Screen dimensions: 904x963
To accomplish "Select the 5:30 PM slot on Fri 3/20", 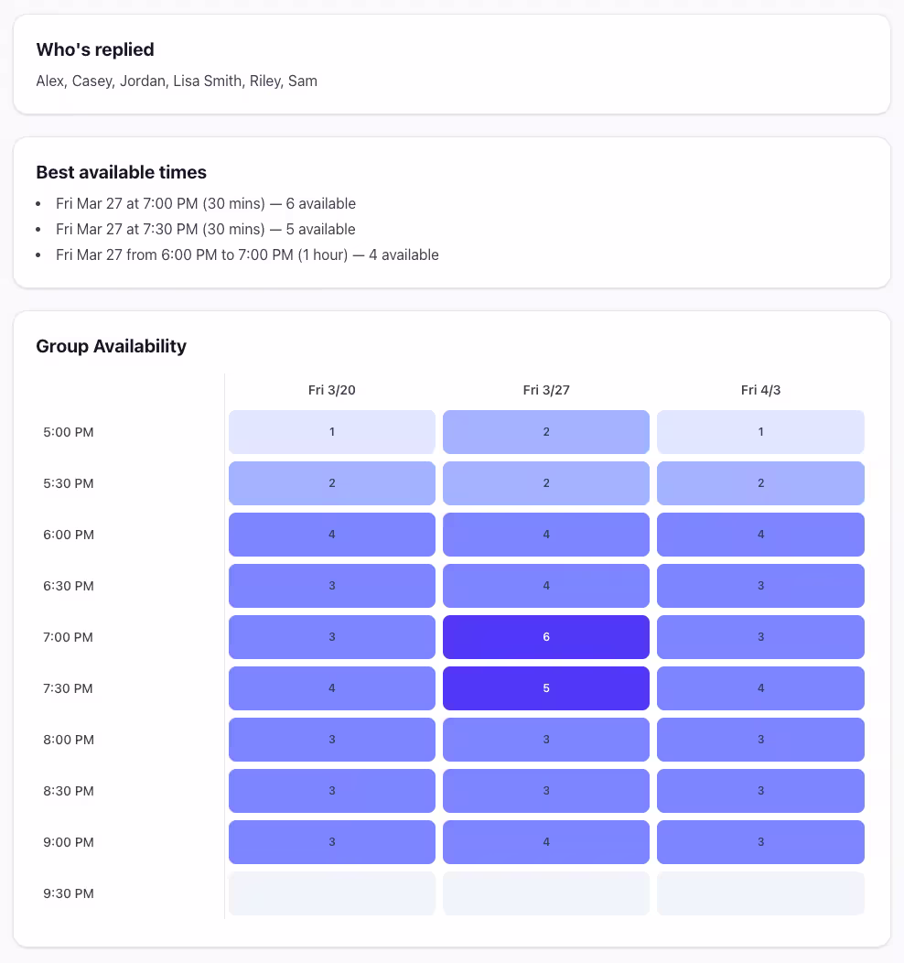I will [331, 482].
